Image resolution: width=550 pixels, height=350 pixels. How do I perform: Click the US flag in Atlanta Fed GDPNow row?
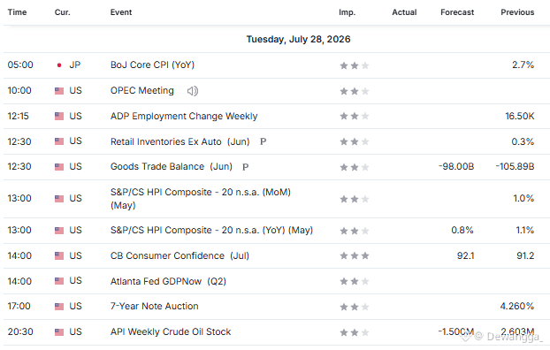[x=59, y=281]
